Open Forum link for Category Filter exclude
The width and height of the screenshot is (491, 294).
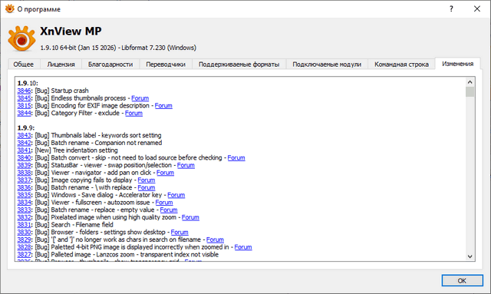133,113
